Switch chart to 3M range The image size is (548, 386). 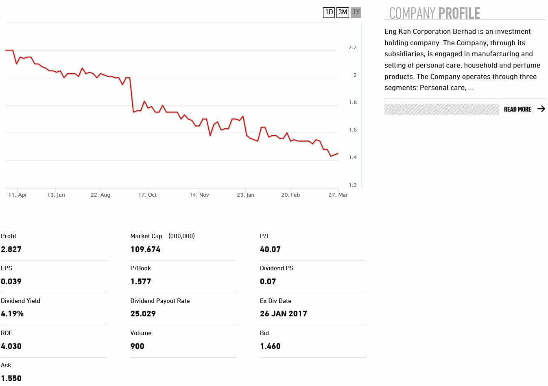pyautogui.click(x=343, y=12)
